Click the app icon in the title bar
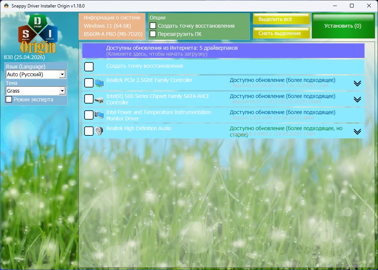 pyautogui.click(x=6, y=6)
